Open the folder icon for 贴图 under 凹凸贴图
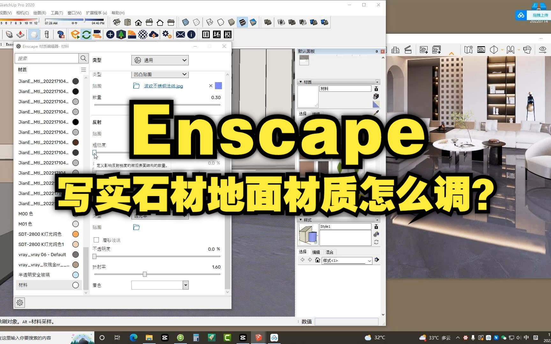551x344 pixels. coord(136,86)
